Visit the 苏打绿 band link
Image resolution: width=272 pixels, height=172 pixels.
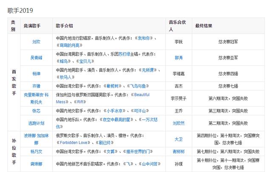(124, 54)
